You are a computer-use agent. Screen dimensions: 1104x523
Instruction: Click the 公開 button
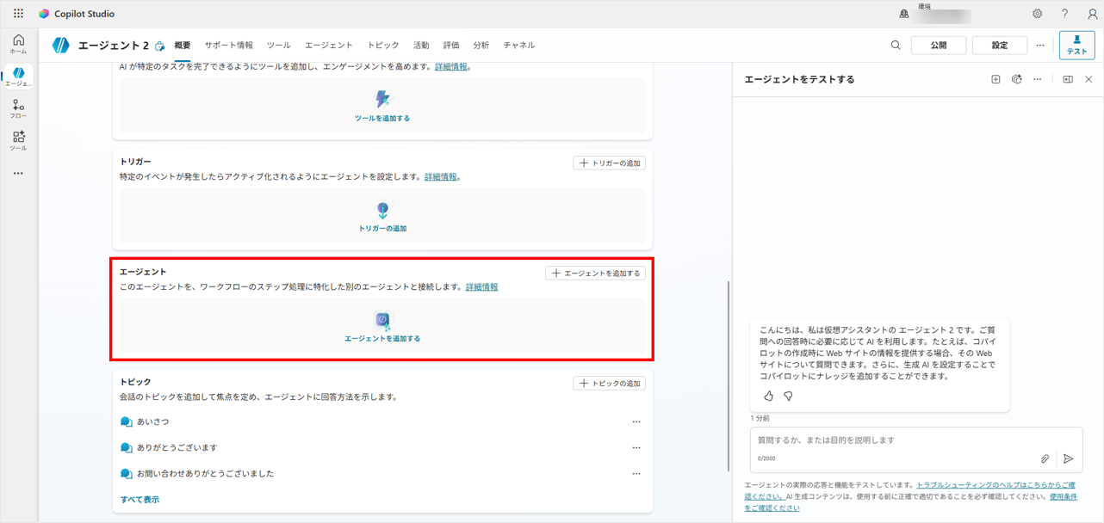[938, 46]
